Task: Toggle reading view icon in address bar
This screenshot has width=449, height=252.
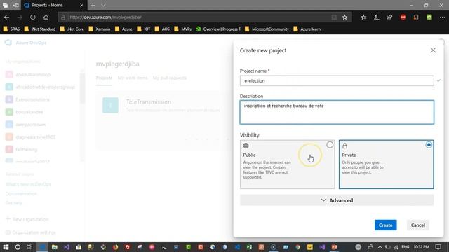Action: (x=334, y=17)
